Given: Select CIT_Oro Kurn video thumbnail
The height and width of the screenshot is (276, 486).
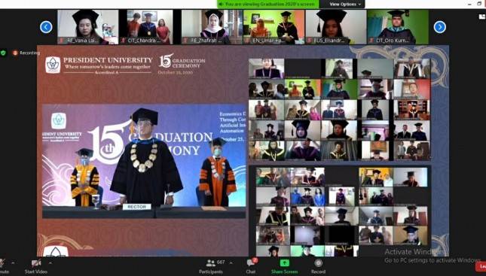Looking at the screenshot, I should coord(398,27).
